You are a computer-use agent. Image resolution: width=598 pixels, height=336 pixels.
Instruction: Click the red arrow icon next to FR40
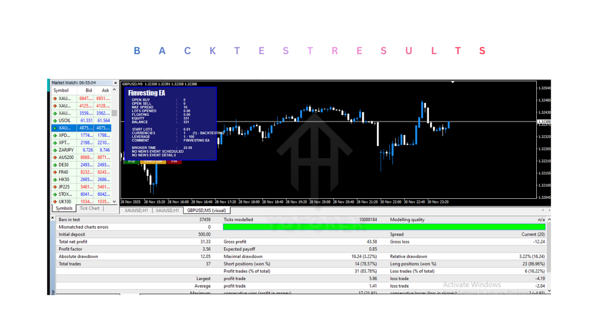[x=55, y=172]
